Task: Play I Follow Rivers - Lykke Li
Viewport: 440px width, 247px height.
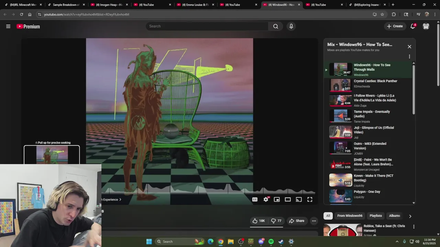Action: [x=368, y=101]
